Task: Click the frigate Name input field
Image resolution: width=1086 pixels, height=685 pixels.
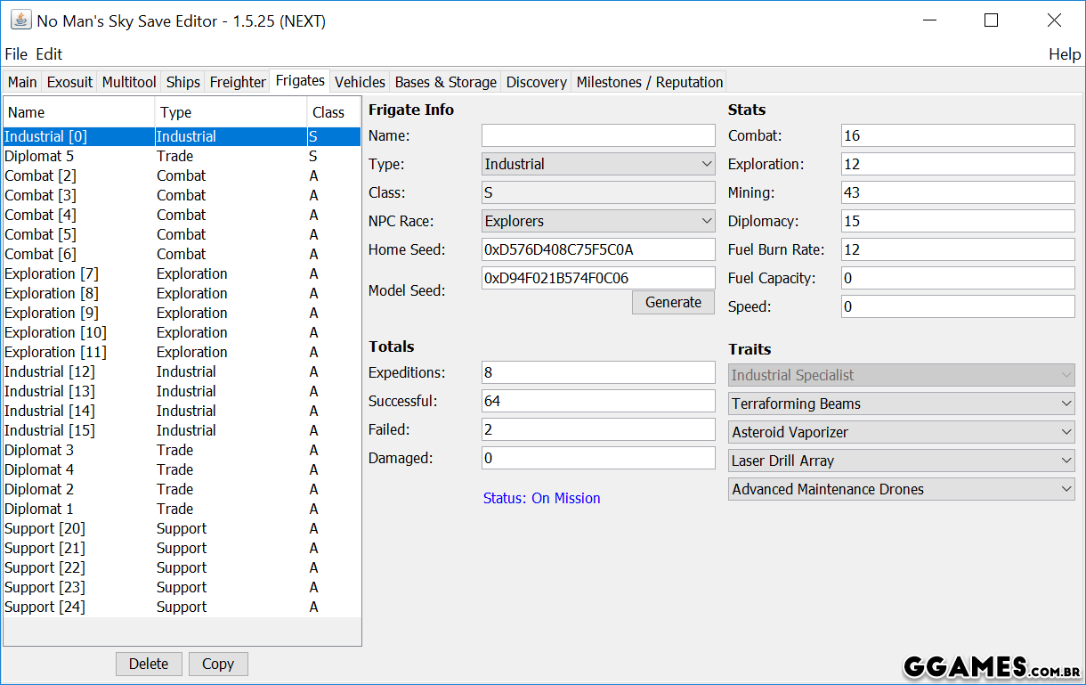Action: (598, 135)
